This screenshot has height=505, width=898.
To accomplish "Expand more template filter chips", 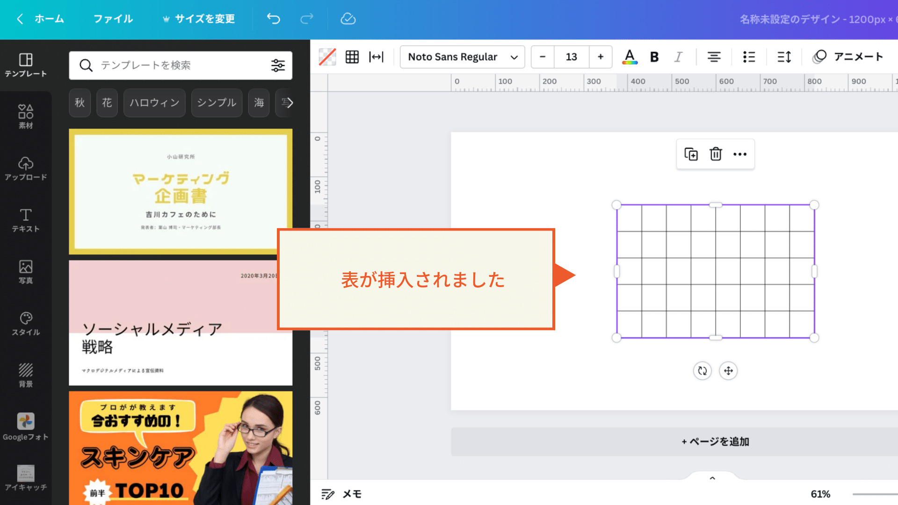I will (289, 103).
